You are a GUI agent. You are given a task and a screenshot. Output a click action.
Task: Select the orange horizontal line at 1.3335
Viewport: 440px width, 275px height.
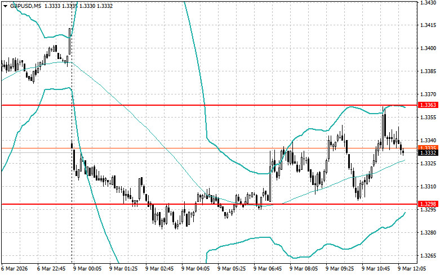coord(210,148)
